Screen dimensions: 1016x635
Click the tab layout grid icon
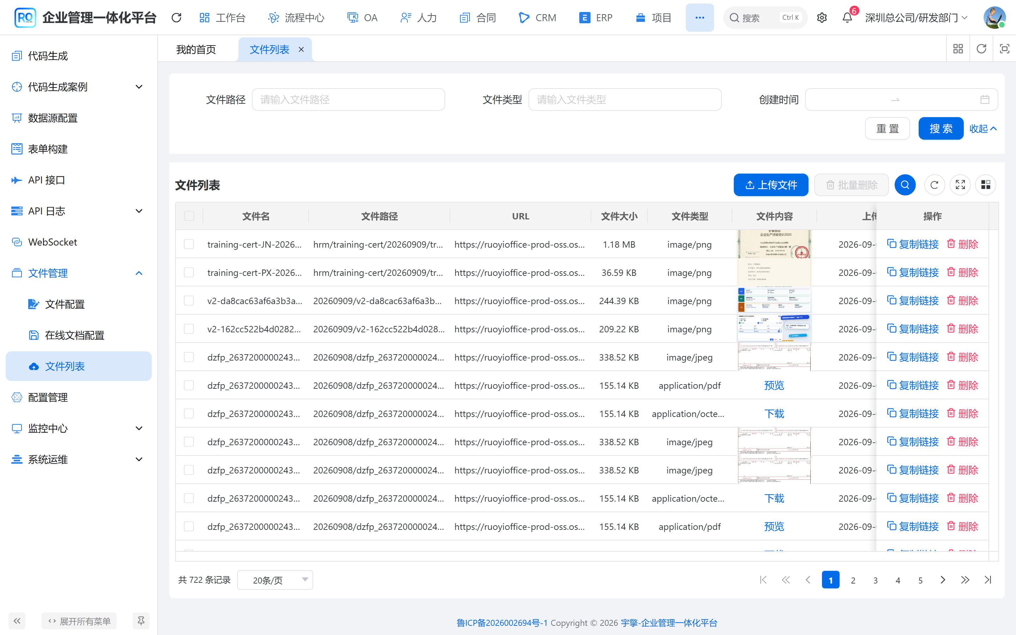click(x=958, y=49)
